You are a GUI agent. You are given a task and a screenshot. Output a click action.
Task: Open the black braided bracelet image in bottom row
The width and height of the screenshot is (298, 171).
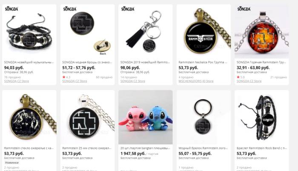click(x=262, y=117)
